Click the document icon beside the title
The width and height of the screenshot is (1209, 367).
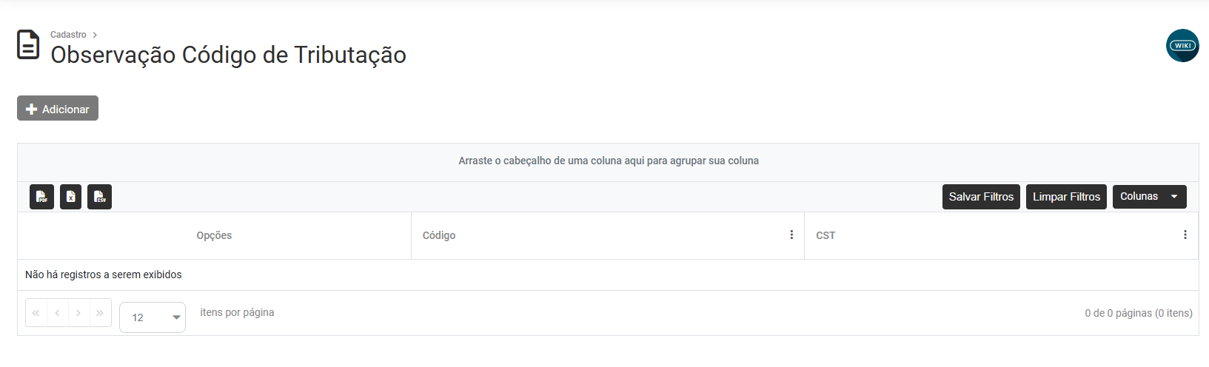tap(28, 44)
